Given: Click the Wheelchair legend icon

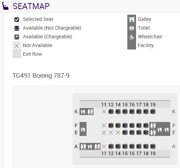Looking at the screenshot, I should 132,37.
